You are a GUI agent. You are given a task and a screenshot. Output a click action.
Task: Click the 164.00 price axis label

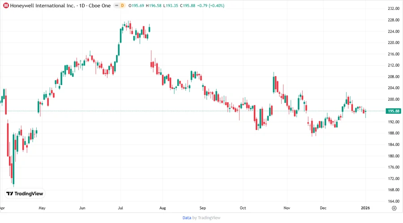(x=394, y=201)
